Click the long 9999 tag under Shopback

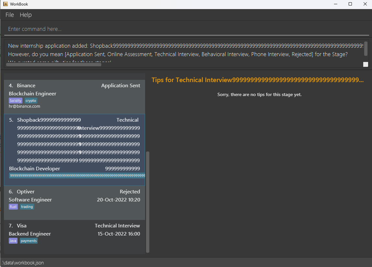[77, 176]
